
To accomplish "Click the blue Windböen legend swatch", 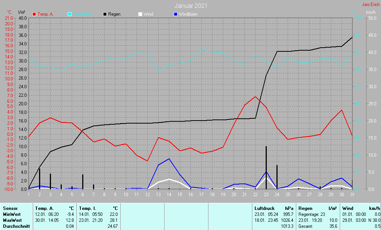I will [176, 15].
